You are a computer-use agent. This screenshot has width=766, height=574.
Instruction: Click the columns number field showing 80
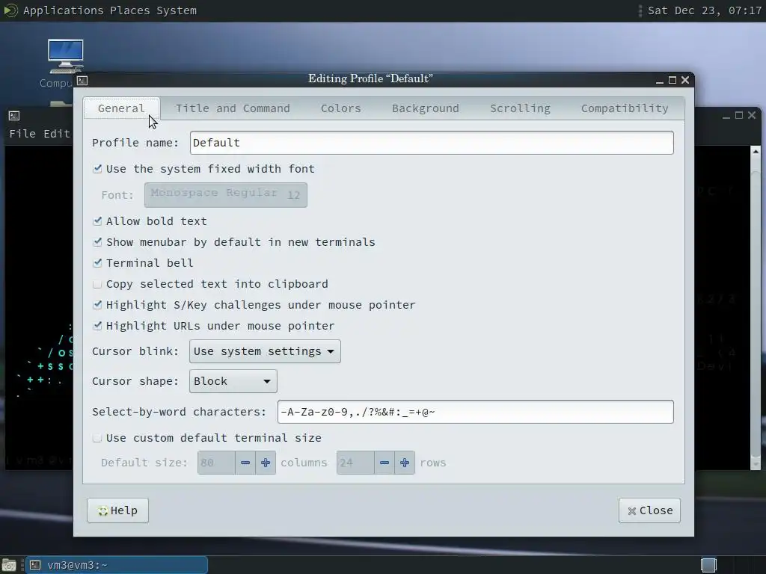216,463
